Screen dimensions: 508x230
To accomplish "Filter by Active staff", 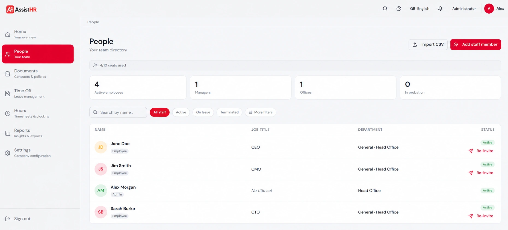I will click(181, 112).
